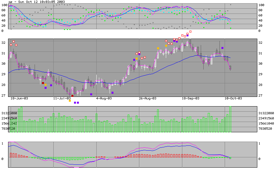The height and width of the screenshot is (177, 278).
Task: Click the 23491560 volume label on right axis
Action: pyautogui.click(x=266, y=118)
